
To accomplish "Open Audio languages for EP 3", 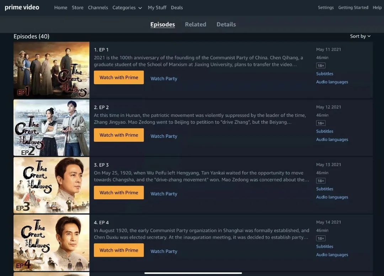I will [332, 197].
